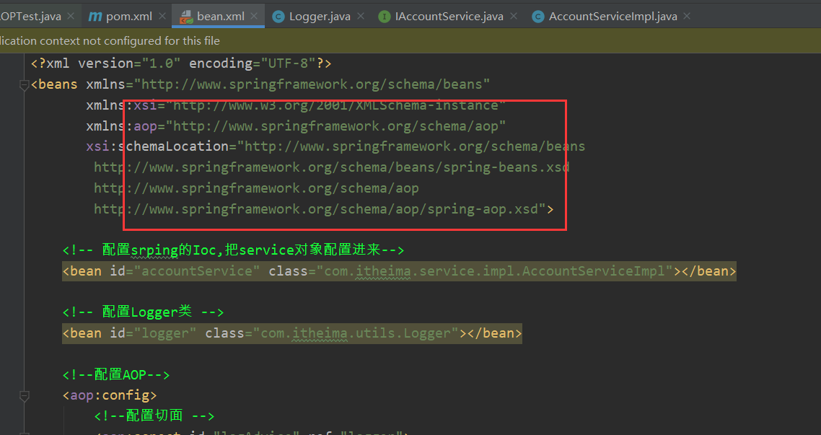This screenshot has height=435, width=821.
Task: Close the AccountServiceImpl.java tab
Action: [687, 16]
